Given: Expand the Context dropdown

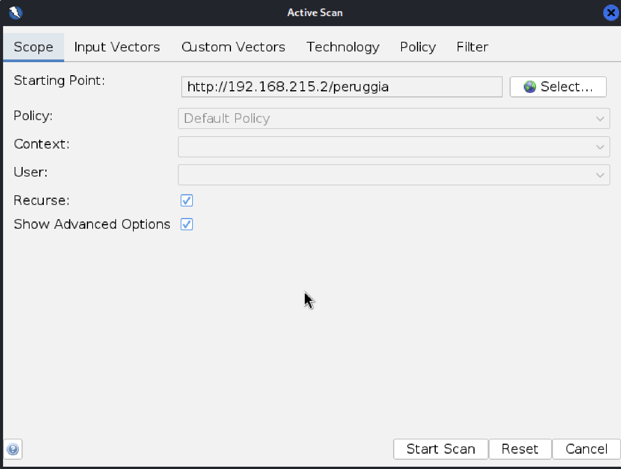Looking at the screenshot, I should pyautogui.click(x=394, y=147).
